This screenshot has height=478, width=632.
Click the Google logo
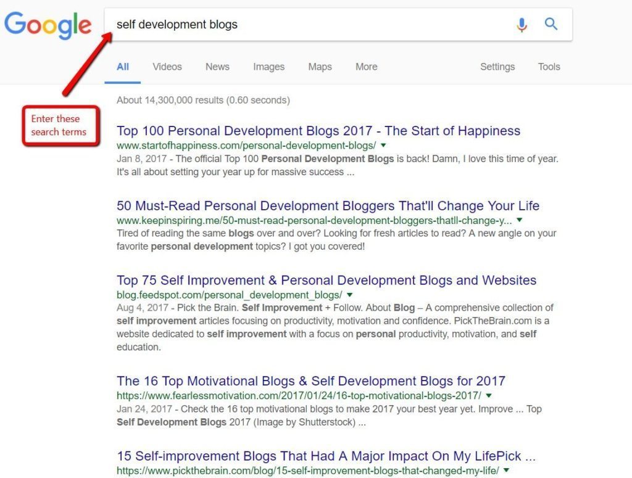coord(48,25)
